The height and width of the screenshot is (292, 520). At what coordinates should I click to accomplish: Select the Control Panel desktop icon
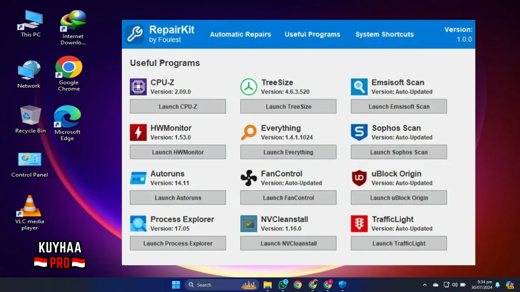point(30,165)
